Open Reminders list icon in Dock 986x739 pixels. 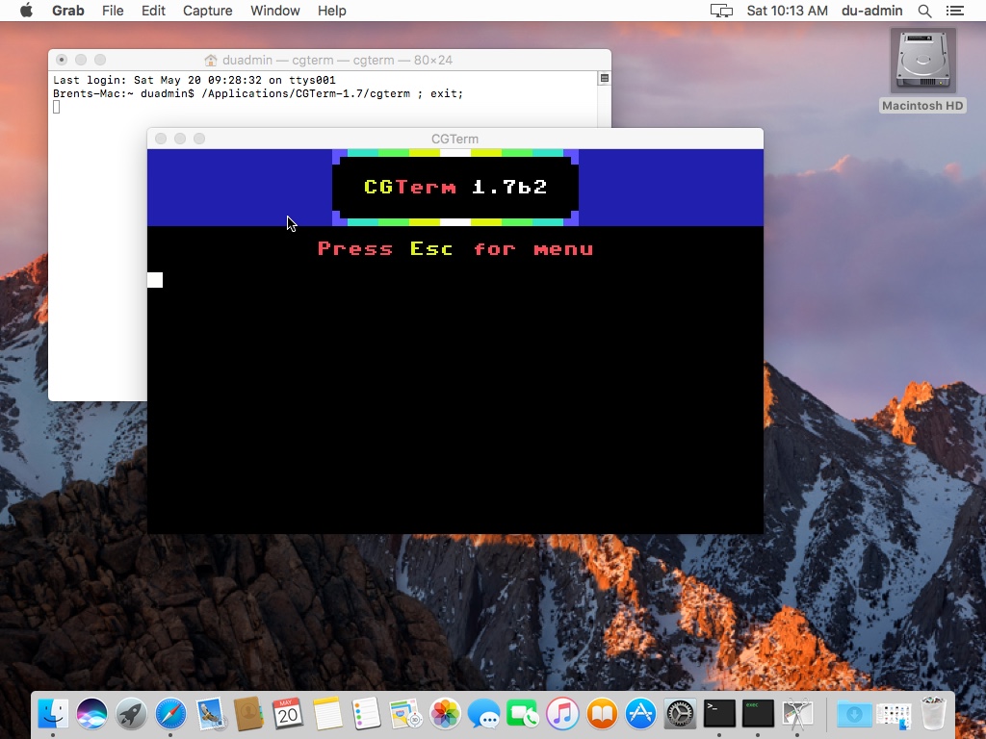tap(367, 714)
